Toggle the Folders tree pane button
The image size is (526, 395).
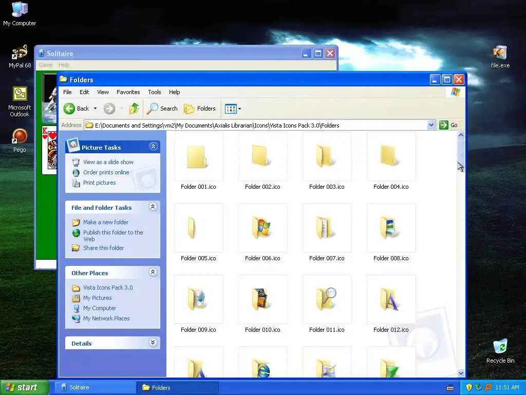point(200,109)
